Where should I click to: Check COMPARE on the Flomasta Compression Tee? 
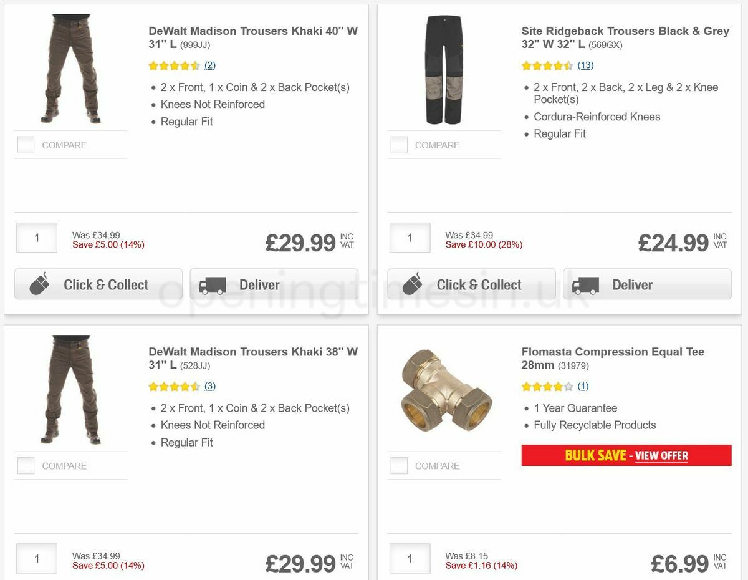(x=398, y=465)
